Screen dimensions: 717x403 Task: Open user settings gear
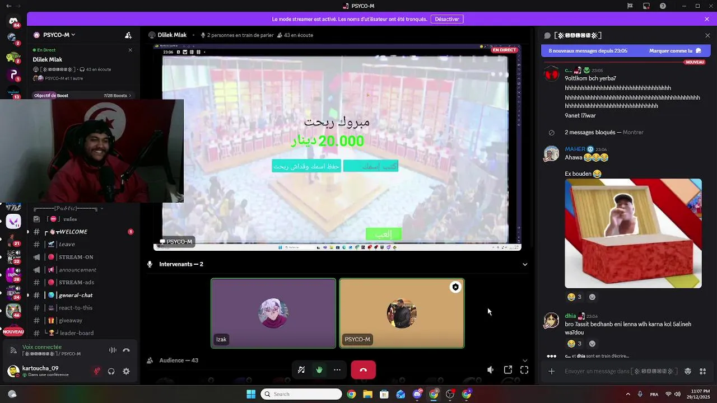(x=126, y=371)
